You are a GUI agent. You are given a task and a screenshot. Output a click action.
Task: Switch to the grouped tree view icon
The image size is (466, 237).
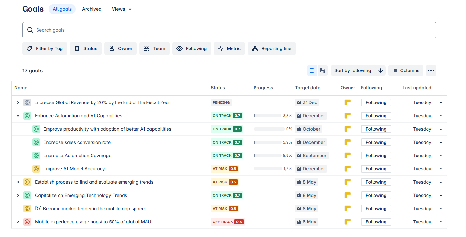point(322,70)
